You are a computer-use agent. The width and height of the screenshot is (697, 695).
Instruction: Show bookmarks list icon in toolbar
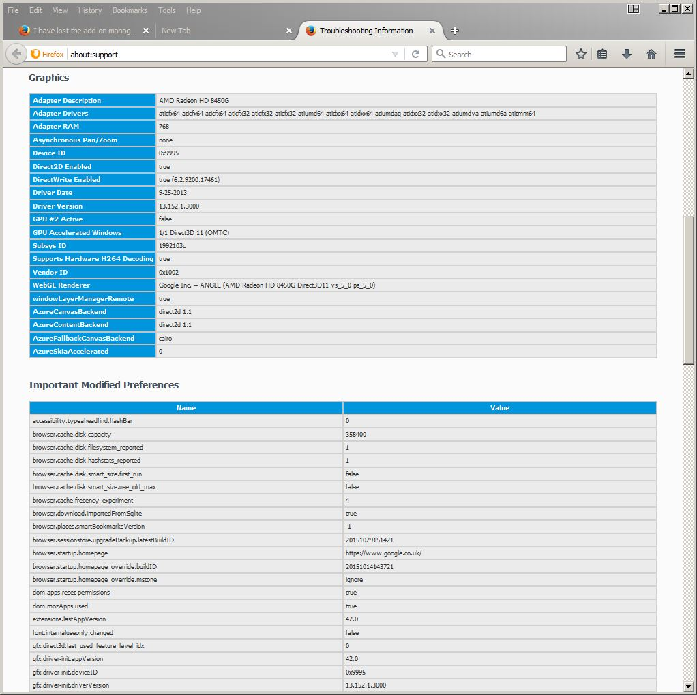(602, 54)
